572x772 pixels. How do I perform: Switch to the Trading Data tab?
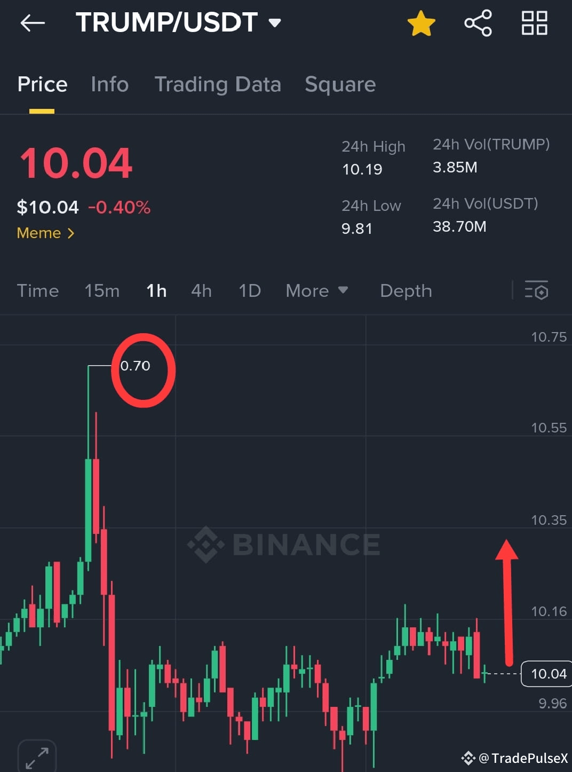pos(218,84)
